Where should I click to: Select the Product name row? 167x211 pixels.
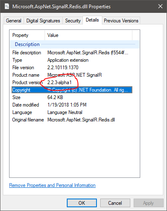[x=72, y=75]
